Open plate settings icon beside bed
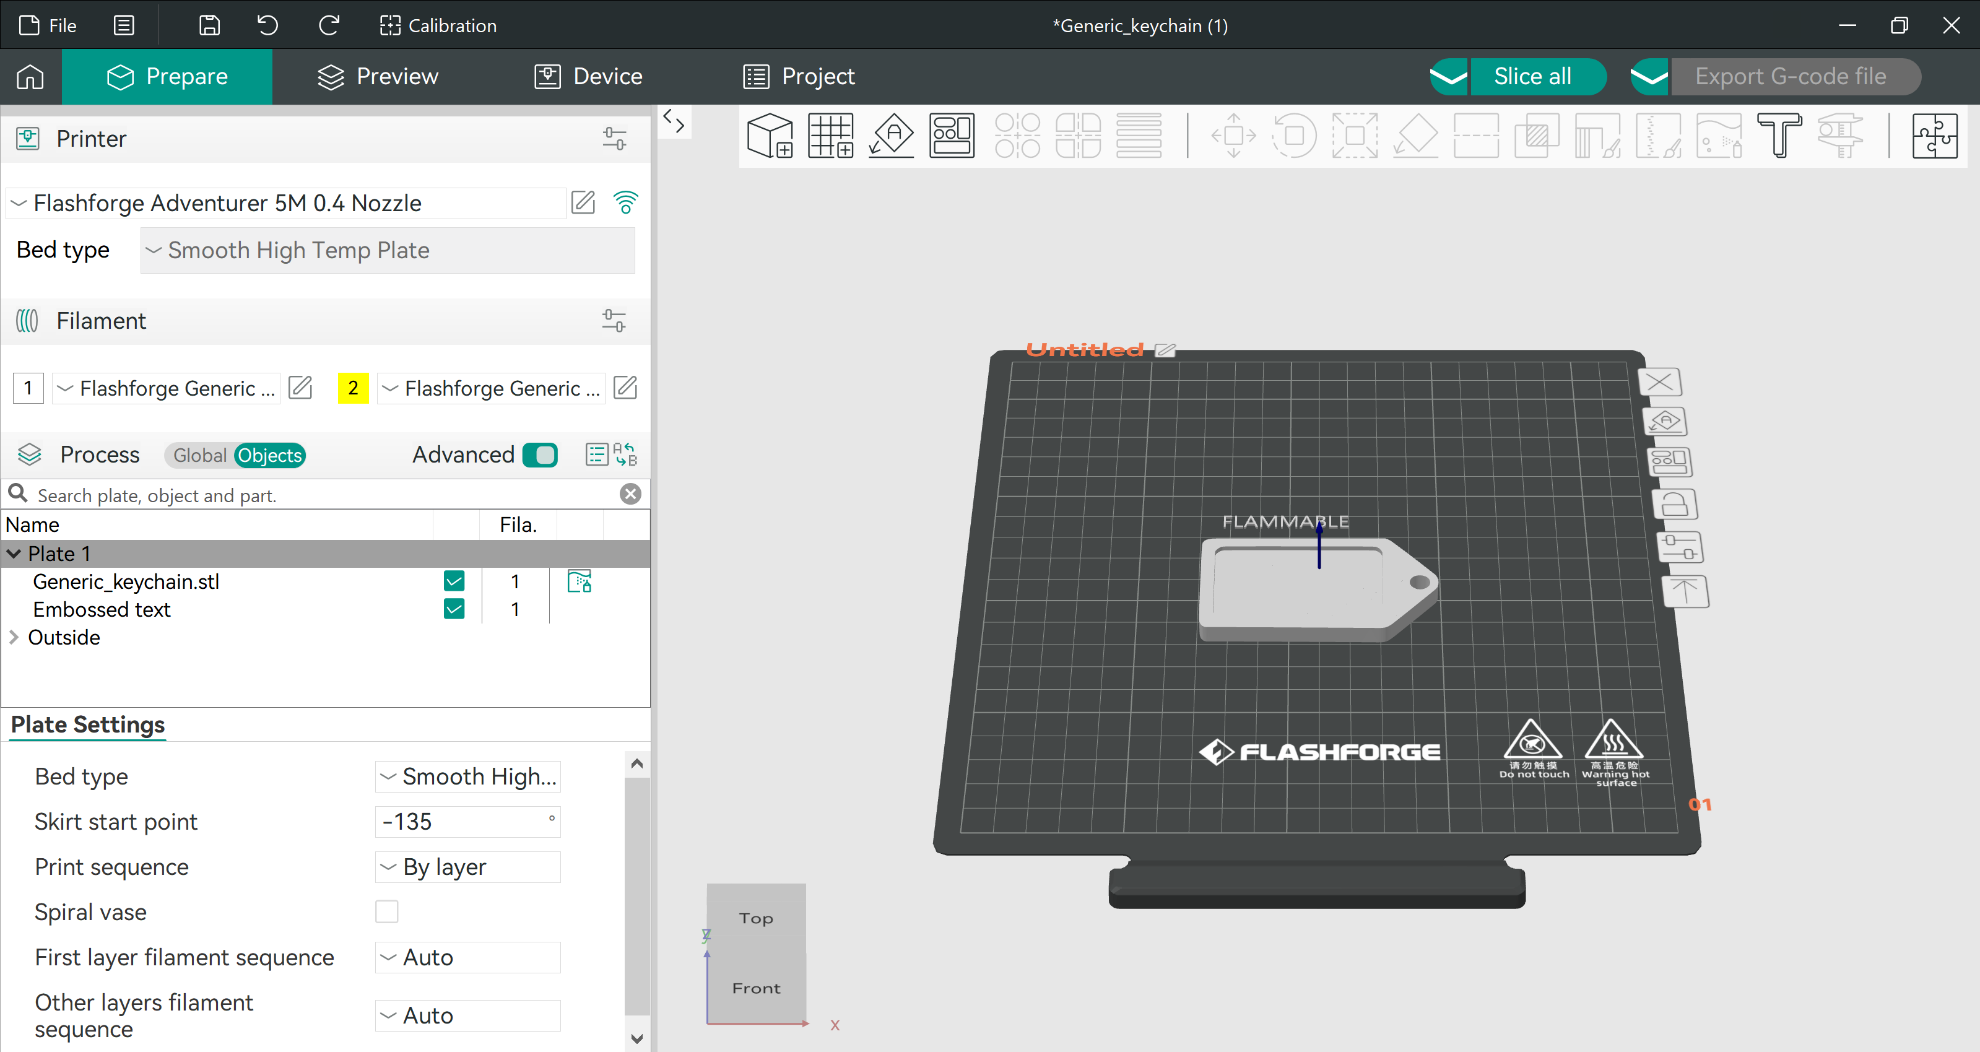This screenshot has width=1980, height=1052. click(x=1680, y=547)
